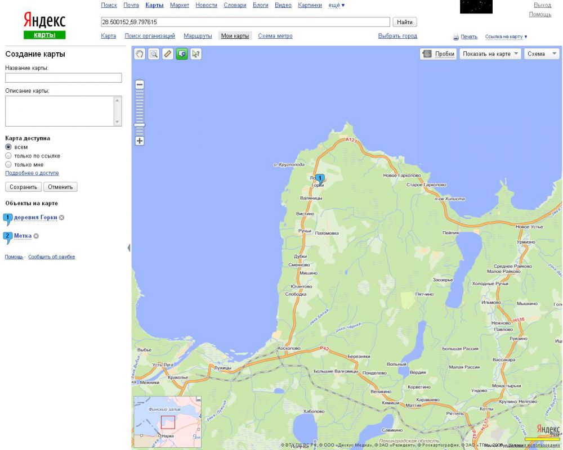Toggle the Пробки traffic button
Viewport: 563px width, 450px height.
[x=438, y=54]
